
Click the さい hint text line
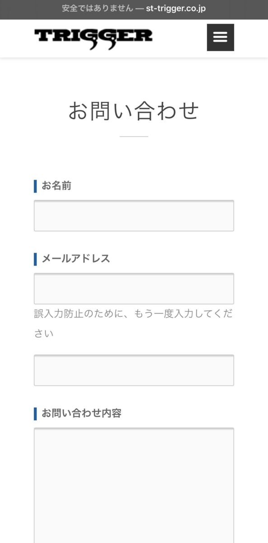(x=44, y=334)
